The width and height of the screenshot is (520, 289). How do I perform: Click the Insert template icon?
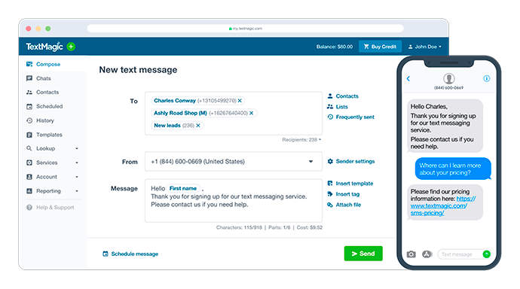(x=330, y=184)
